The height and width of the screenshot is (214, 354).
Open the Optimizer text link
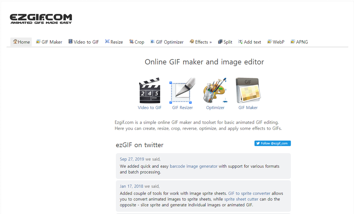(x=215, y=108)
